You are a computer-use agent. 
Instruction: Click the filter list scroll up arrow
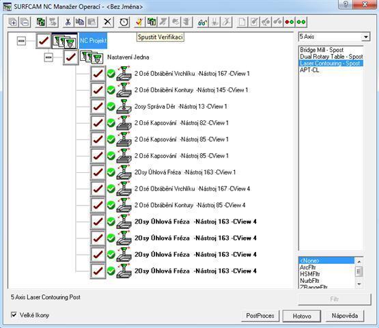click(359, 262)
